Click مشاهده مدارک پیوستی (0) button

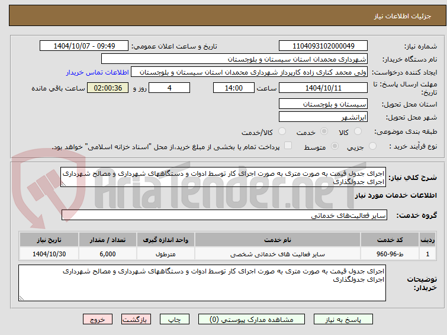252,320
